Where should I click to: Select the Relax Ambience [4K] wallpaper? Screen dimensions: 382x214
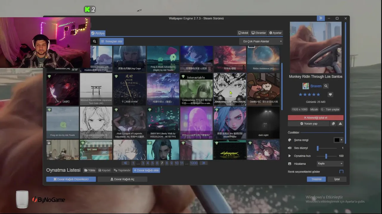click(x=263, y=59)
